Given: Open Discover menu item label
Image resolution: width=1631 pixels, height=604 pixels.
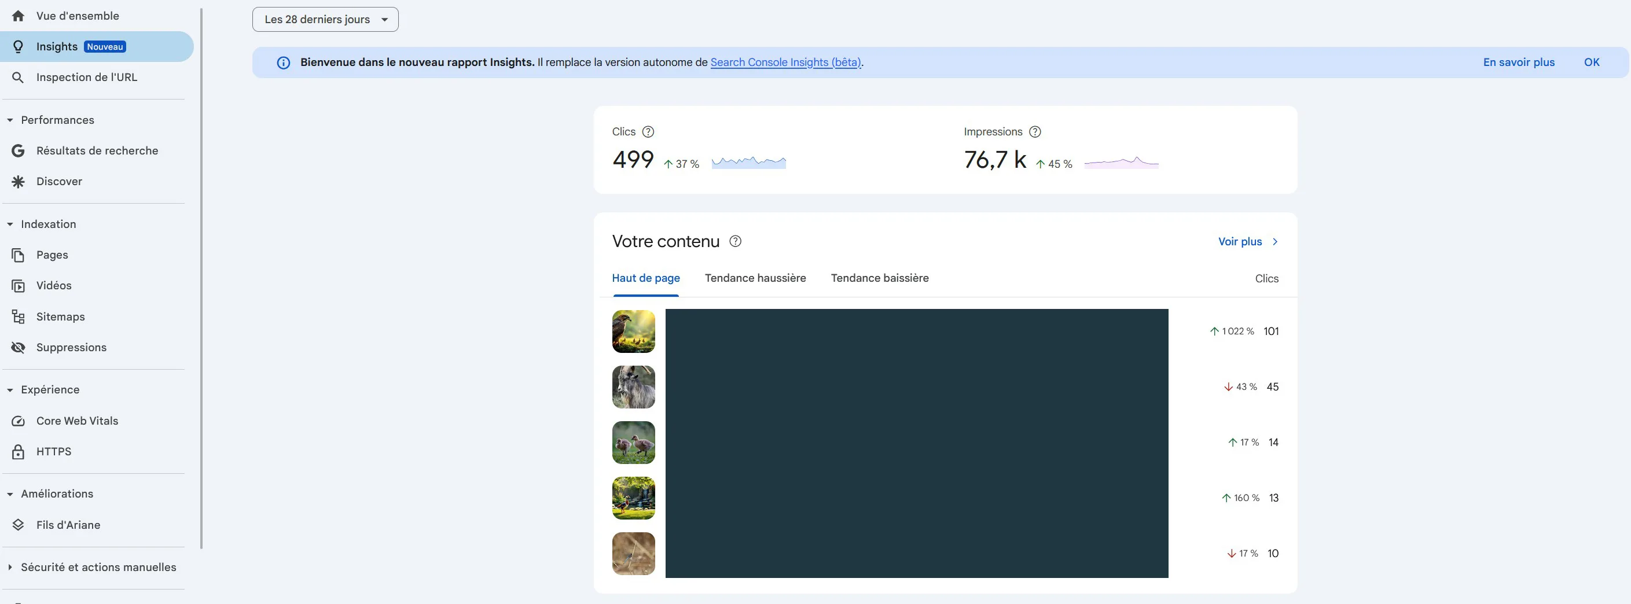Looking at the screenshot, I should 60,182.
